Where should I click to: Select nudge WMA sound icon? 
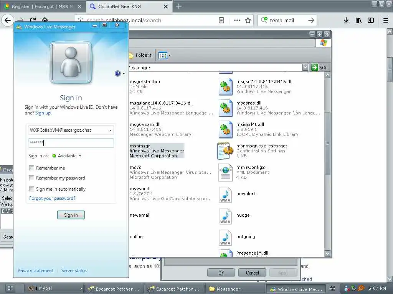(225, 217)
